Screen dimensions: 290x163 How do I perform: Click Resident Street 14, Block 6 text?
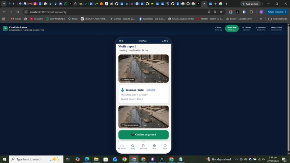(x=132, y=99)
